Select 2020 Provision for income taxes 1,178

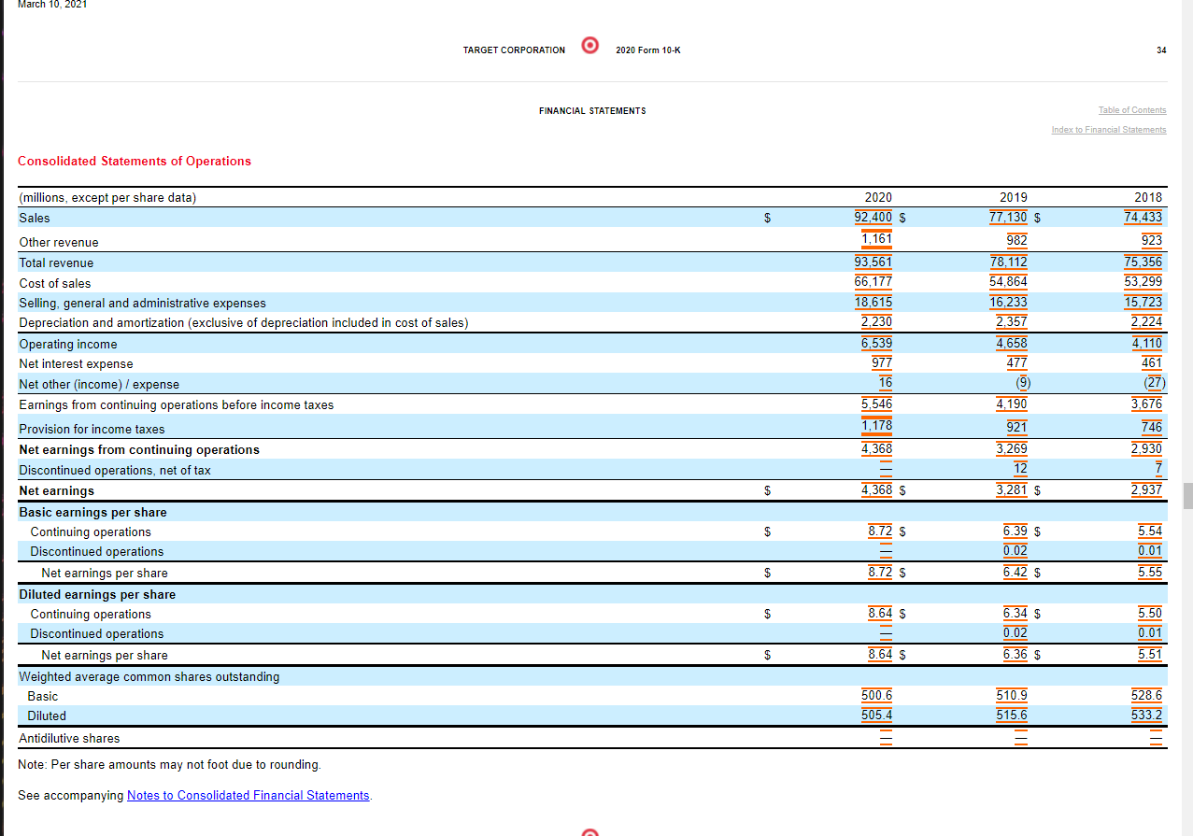tap(877, 426)
